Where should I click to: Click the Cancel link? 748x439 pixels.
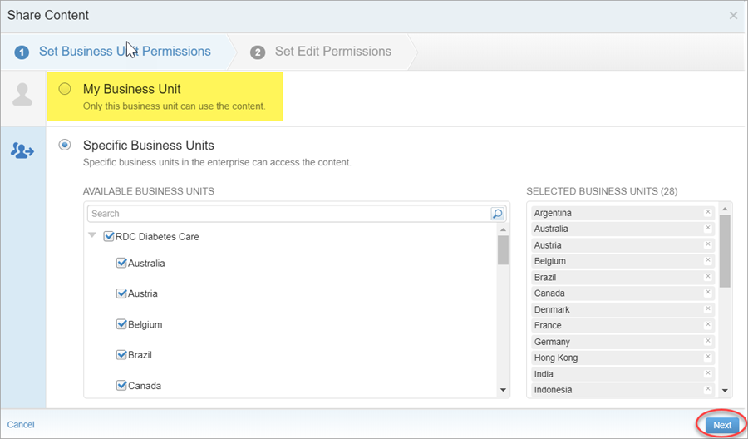click(21, 425)
